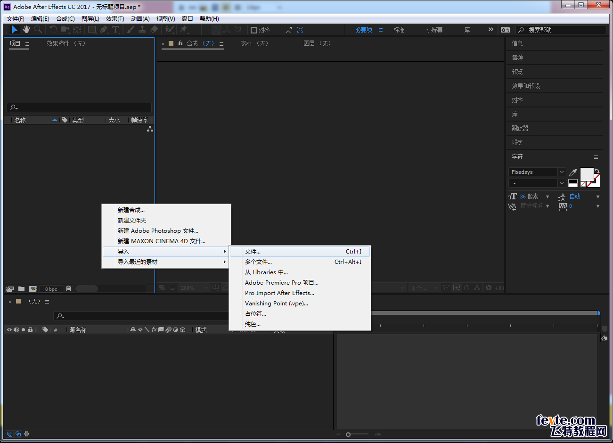Switch to the 小屏幕 workspace
The width and height of the screenshot is (613, 443).
click(x=434, y=30)
